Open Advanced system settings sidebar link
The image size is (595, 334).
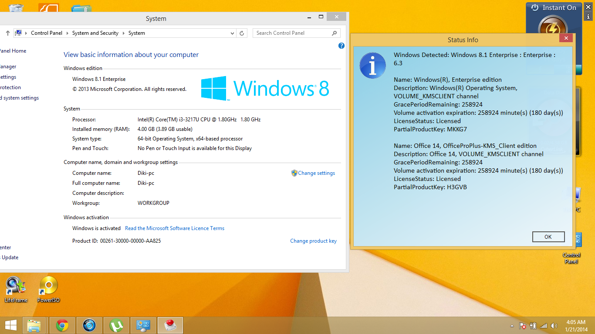pos(19,98)
